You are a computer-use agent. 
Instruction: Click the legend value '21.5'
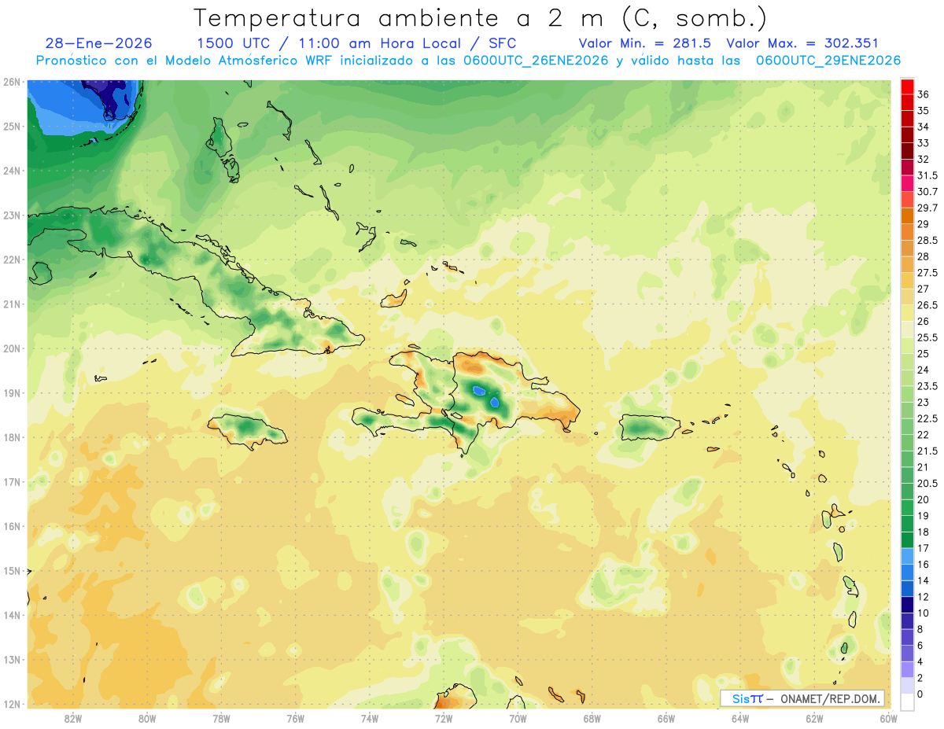click(927, 451)
